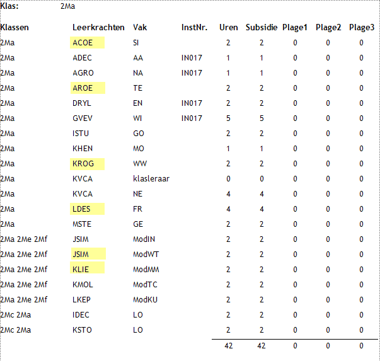Click the Uren total 42
The width and height of the screenshot is (380, 361).
point(229,346)
